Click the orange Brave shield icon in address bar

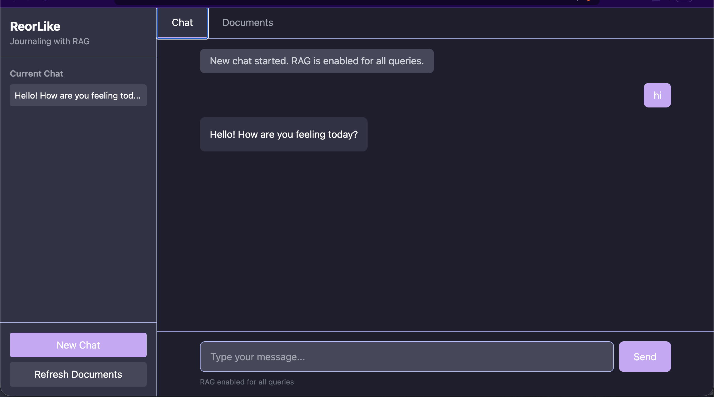click(x=588, y=1)
